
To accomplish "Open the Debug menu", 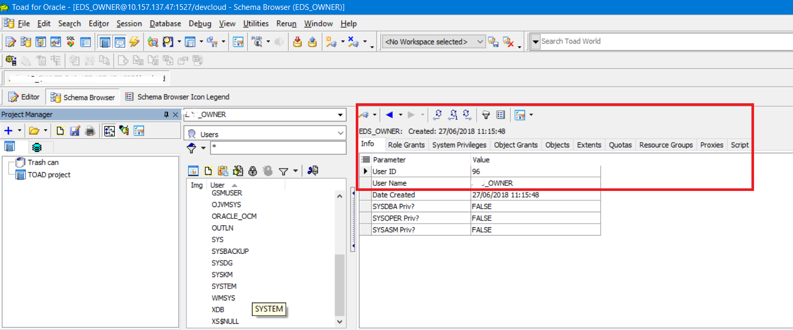I will click(x=200, y=23).
